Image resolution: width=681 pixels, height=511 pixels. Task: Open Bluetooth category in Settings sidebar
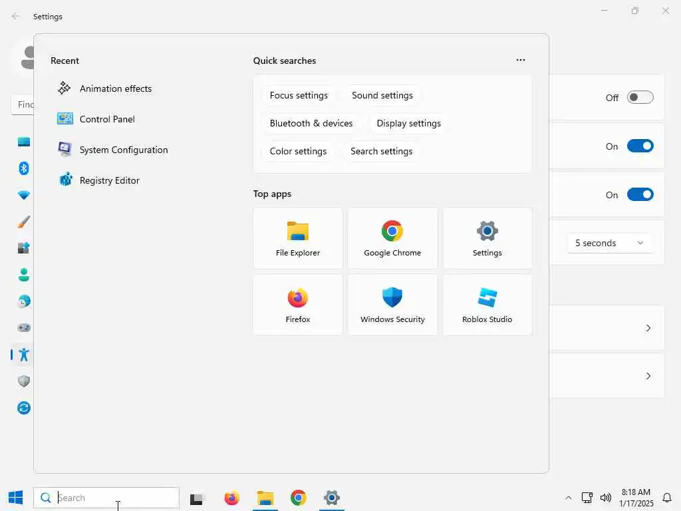pyautogui.click(x=24, y=168)
